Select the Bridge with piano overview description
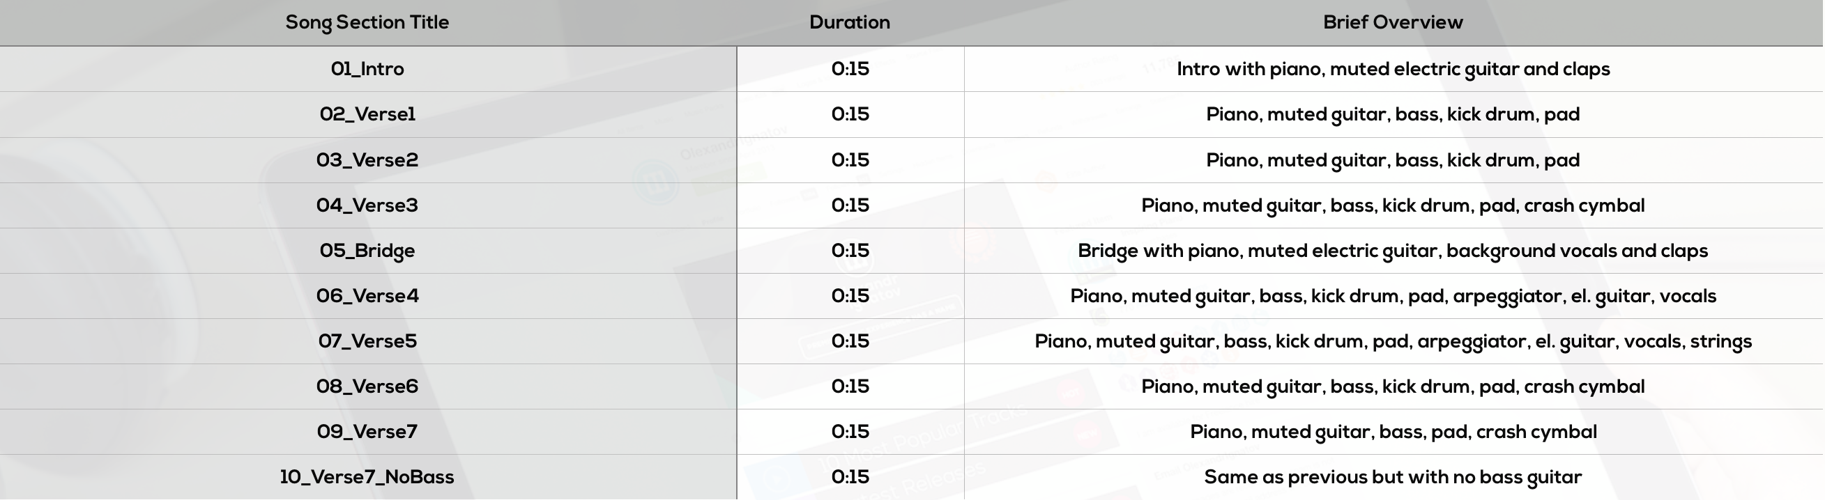This screenshot has width=1825, height=500. coord(1393,251)
